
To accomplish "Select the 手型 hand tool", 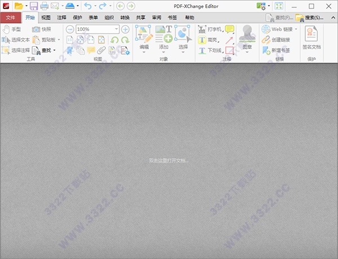I will (12, 29).
